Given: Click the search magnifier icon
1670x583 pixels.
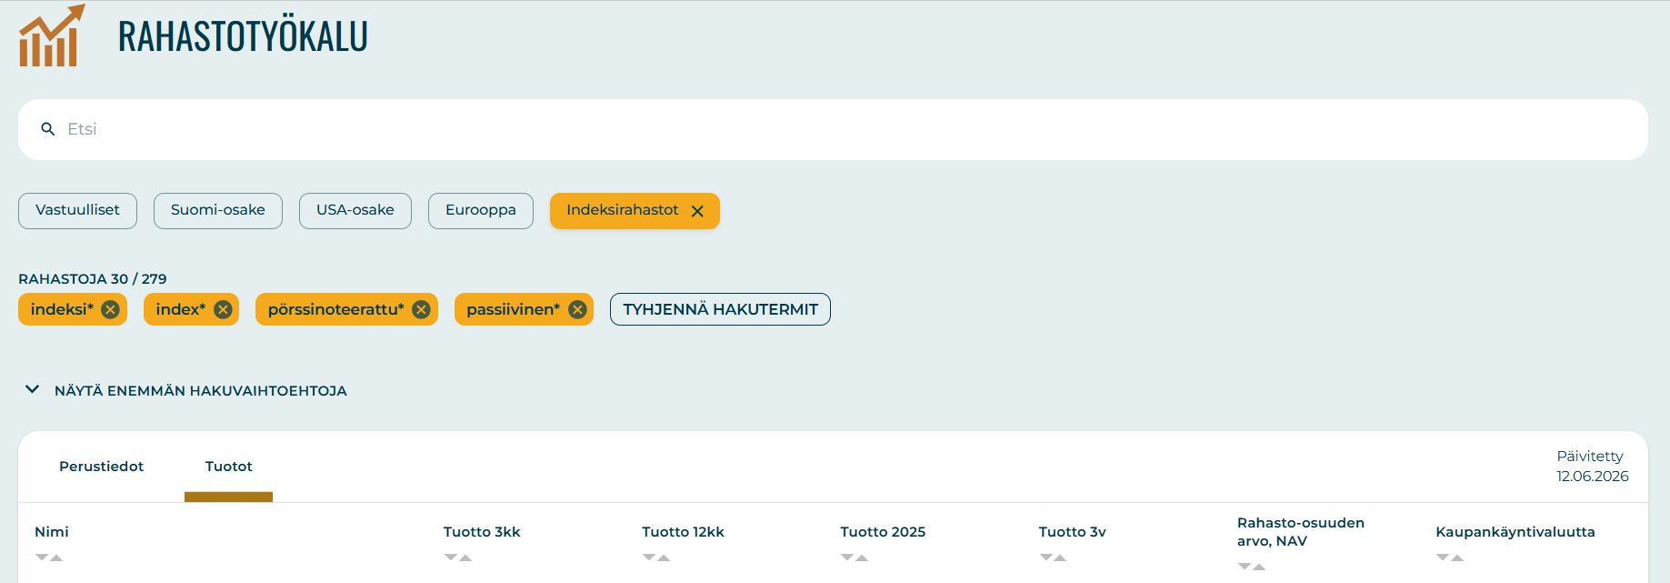Looking at the screenshot, I should point(48,129).
